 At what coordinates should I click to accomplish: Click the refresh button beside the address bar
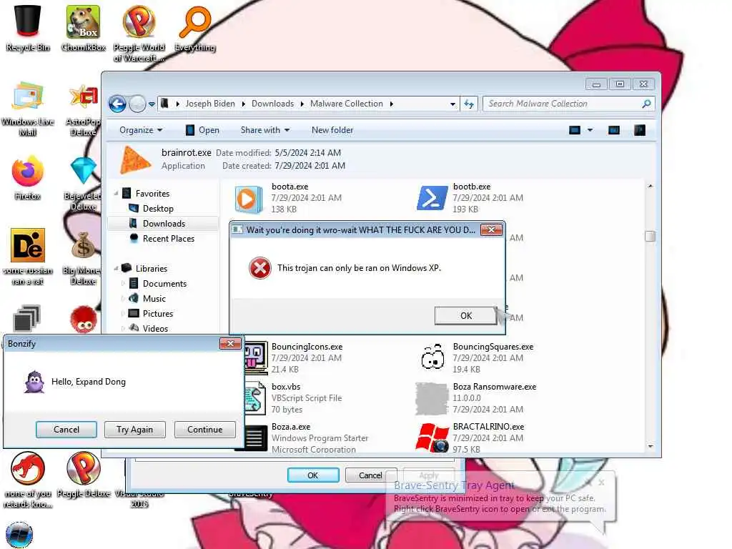469,104
